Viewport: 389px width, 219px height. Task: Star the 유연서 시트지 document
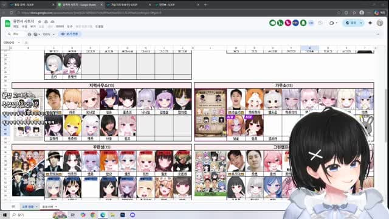point(40,22)
